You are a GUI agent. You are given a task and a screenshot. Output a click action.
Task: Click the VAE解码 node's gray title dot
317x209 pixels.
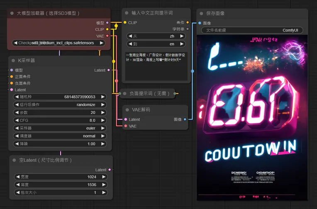(x=127, y=110)
